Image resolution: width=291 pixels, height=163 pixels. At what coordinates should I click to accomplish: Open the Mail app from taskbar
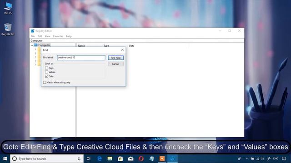point(130,158)
